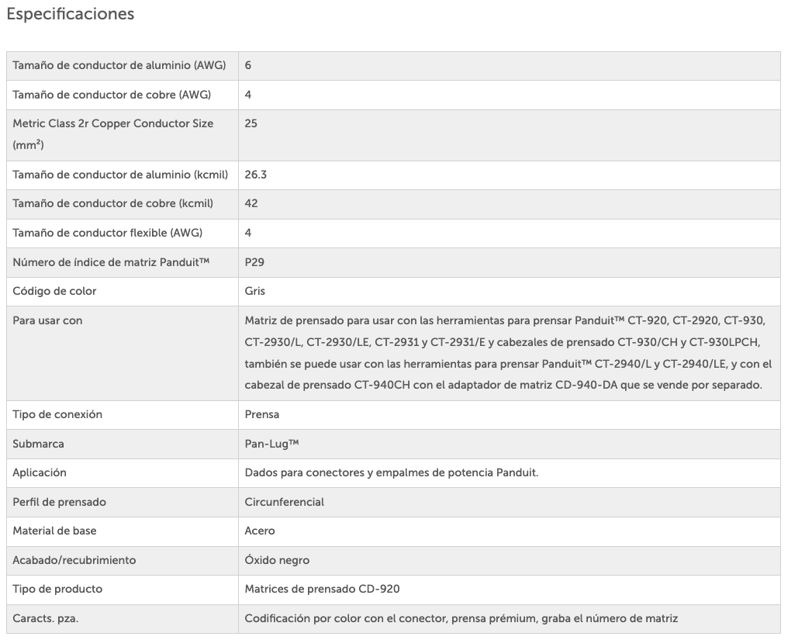Select the Panduit die index number P29
Image resolution: width=788 pixels, height=640 pixels.
(254, 262)
